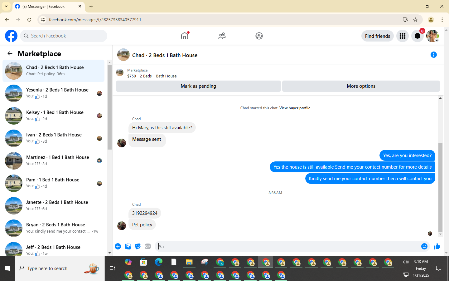Launch Microsoft Edge from the taskbar

(x=159, y=262)
